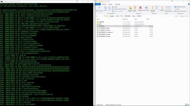
Task: Click the Nouveau dossier folder icon
Action: point(153,8)
